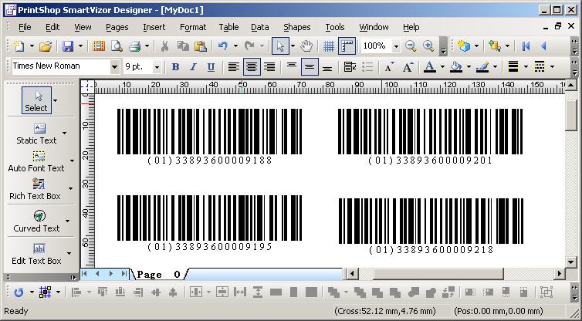This screenshot has width=582, height=321.
Task: Open the File menu
Action: click(25, 27)
